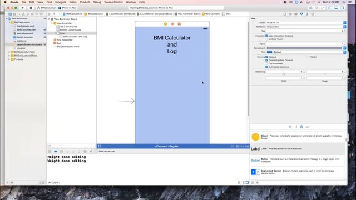Click the wCompact hRegular size class button

pos(166,146)
